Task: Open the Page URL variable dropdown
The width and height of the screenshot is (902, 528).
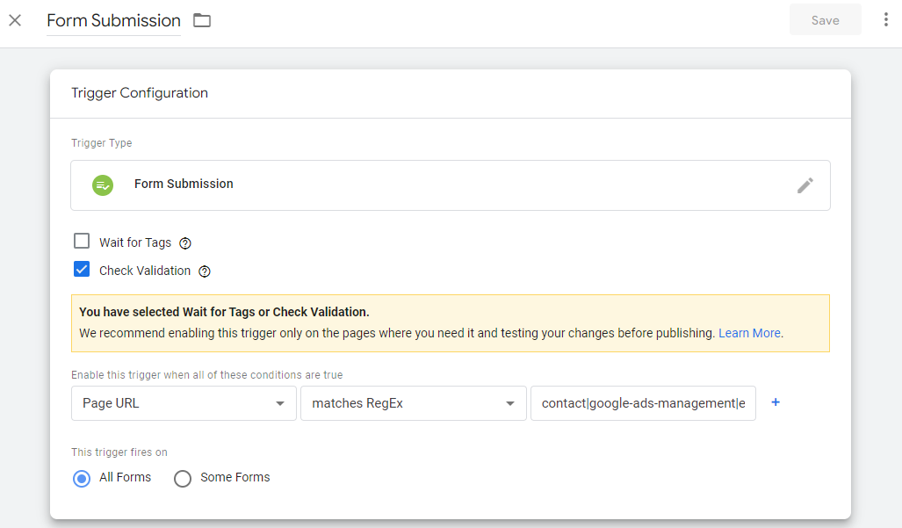Action: click(x=184, y=403)
